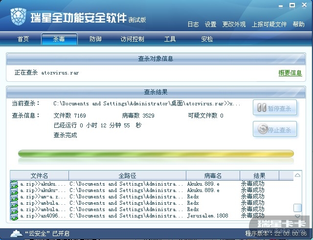Click the green scan progress bar
Screen dimensions: 313x240
pos(156,154)
